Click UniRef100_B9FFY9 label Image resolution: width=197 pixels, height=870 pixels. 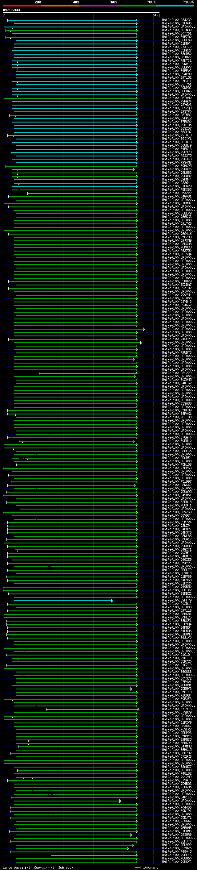(177, 601)
